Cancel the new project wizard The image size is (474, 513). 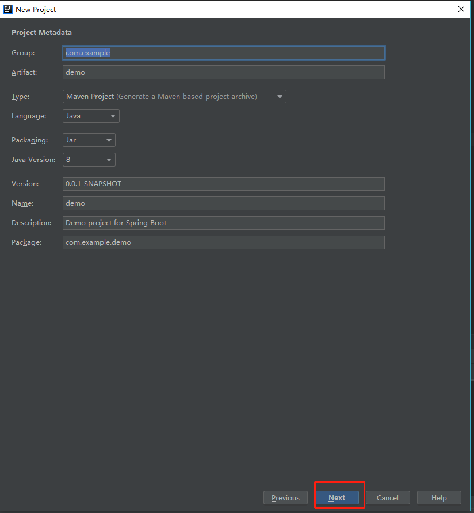click(x=388, y=497)
